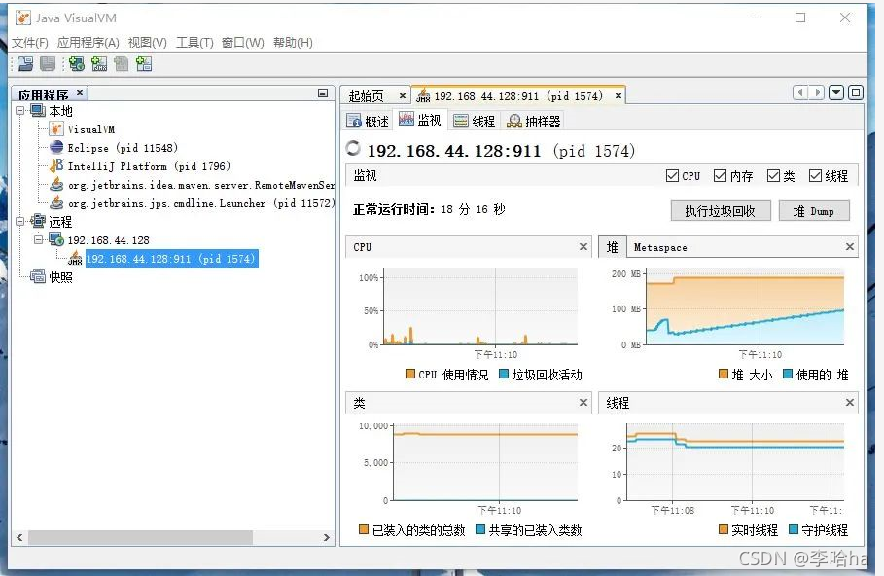Toggle the 类 checkbox
Viewport: 884px width, 576px height.
773,175
